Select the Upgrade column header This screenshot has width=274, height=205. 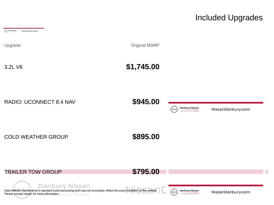click(12, 45)
